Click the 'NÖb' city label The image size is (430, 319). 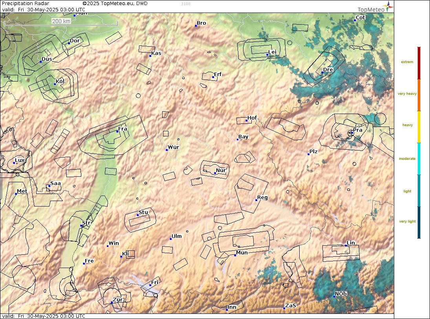[341, 294]
